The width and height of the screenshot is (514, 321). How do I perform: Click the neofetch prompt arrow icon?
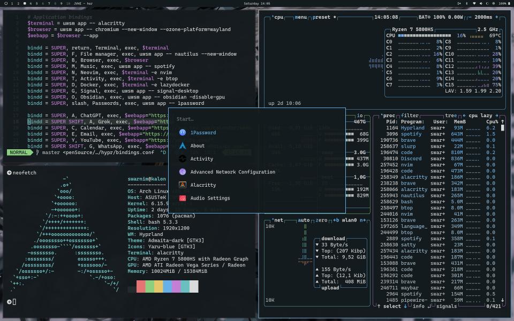[x=9, y=173]
